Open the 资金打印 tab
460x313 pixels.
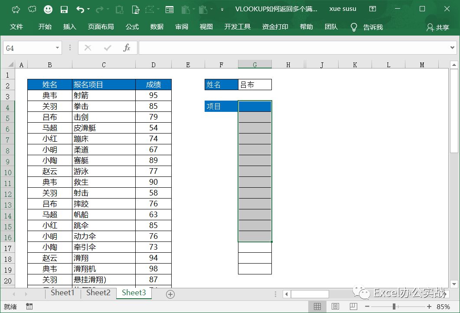click(x=275, y=27)
